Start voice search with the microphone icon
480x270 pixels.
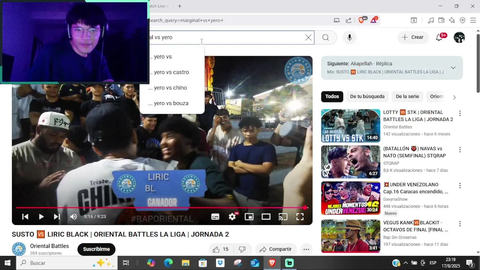tap(349, 37)
